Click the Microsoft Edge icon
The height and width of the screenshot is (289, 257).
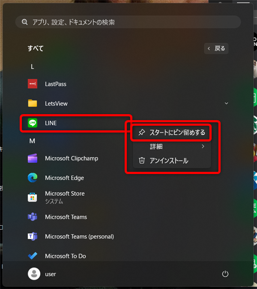(x=33, y=178)
